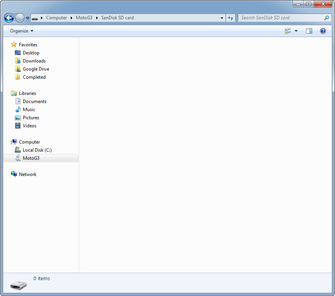Screen dimensions: 335x296
Task: Toggle the preview pane
Action: tap(309, 31)
